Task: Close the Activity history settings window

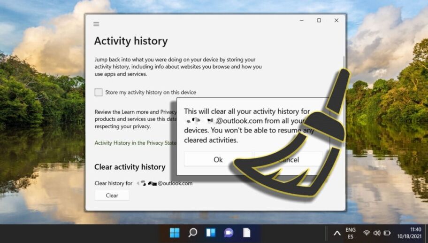Action: pyautogui.click(x=336, y=21)
